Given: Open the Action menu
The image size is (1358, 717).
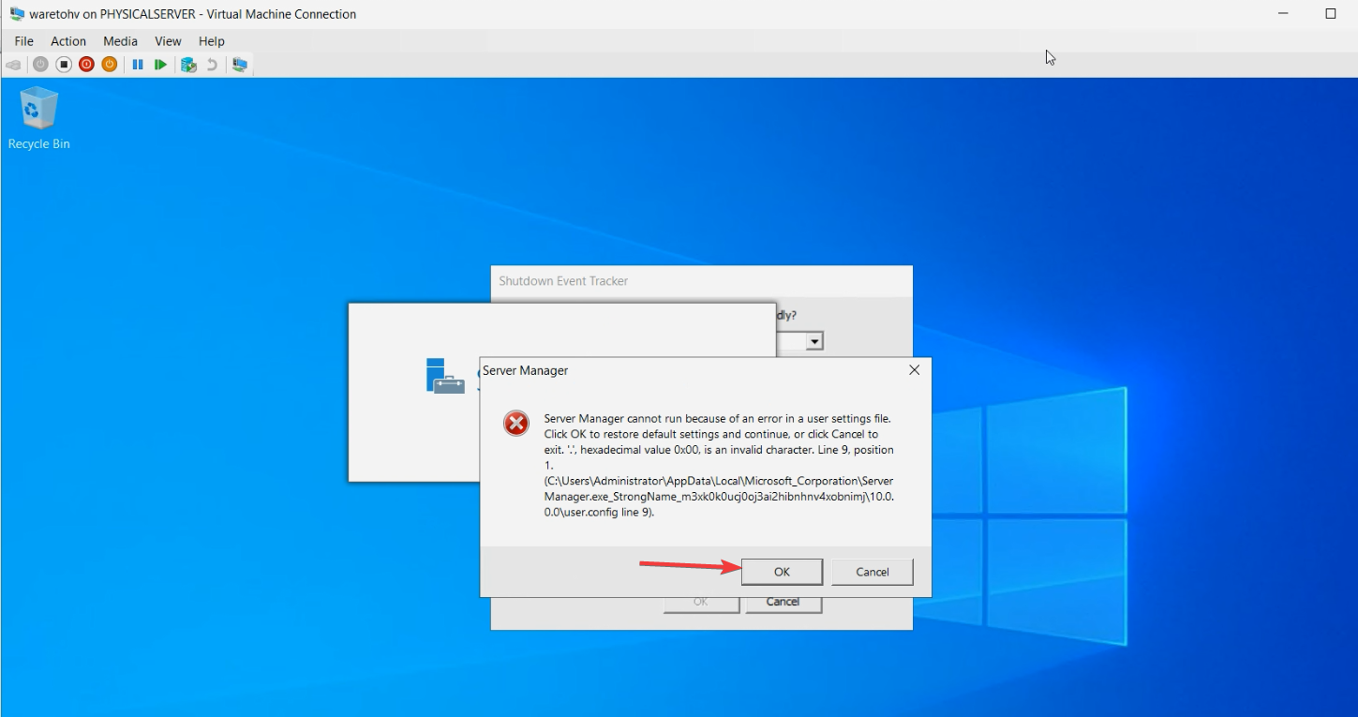Looking at the screenshot, I should coord(68,41).
